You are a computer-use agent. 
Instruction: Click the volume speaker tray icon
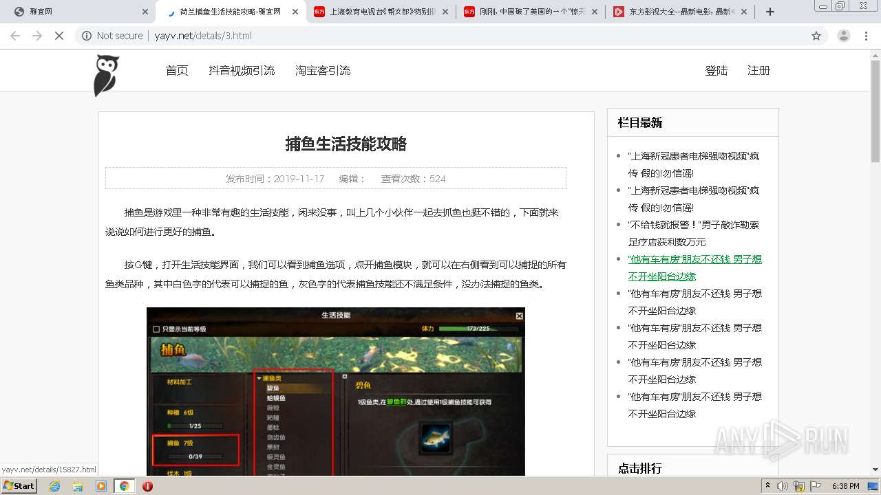click(783, 486)
